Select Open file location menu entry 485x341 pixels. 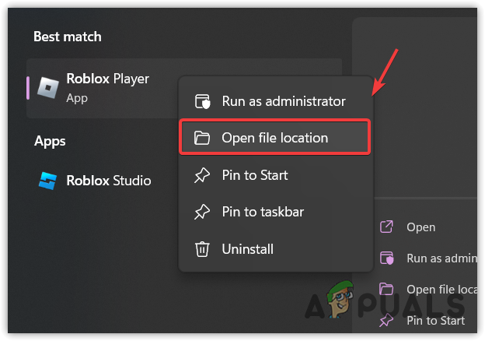pyautogui.click(x=274, y=138)
